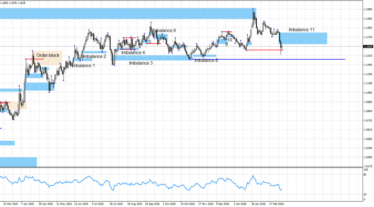
Task: Select the Imbalance 4 label
Action: [x=133, y=53]
